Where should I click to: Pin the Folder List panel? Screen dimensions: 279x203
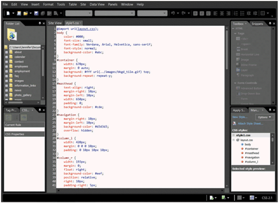[40, 23]
